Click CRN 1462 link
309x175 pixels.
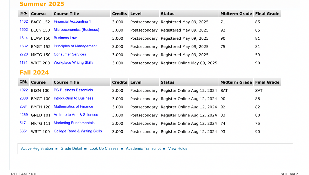pos(24,22)
